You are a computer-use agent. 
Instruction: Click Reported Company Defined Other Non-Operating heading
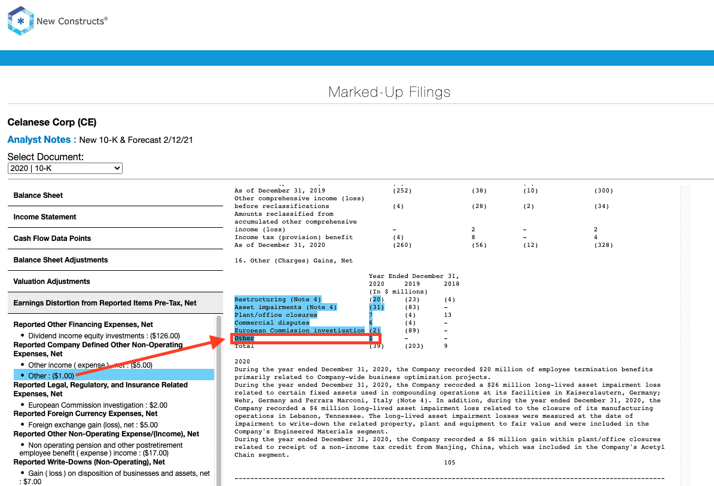pyautogui.click(x=98, y=349)
